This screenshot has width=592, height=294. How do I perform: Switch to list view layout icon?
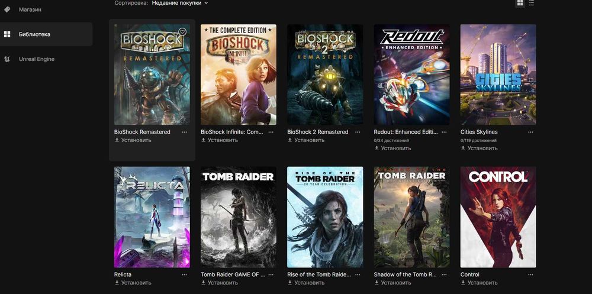pos(531,3)
